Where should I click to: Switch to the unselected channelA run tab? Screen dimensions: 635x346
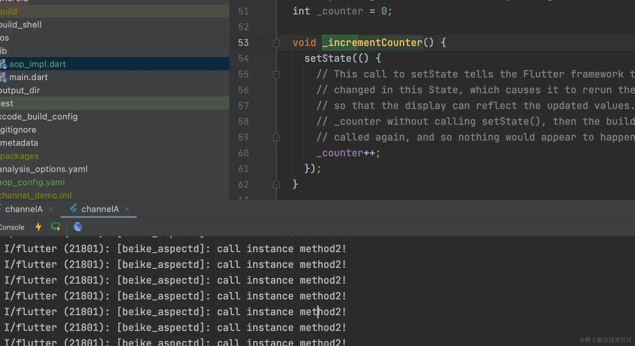[x=24, y=209]
